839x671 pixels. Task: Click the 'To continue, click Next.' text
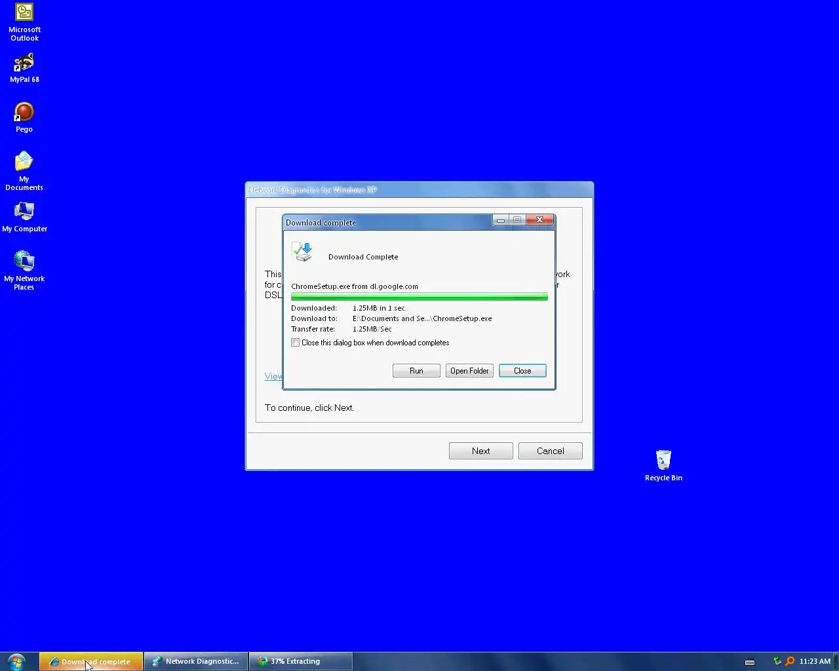309,408
